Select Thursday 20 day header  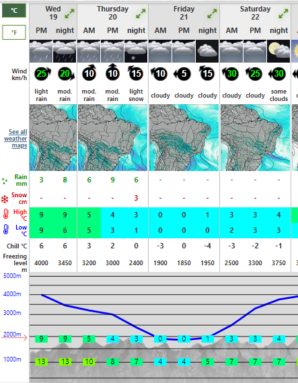point(112,13)
